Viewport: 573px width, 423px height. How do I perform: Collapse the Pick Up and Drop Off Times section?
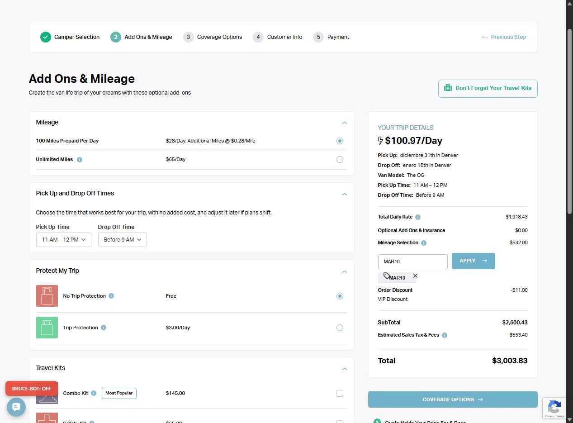pyautogui.click(x=344, y=194)
